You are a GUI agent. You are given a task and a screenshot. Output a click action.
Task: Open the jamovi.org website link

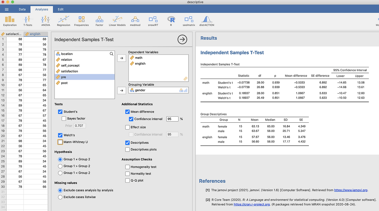[351, 190]
